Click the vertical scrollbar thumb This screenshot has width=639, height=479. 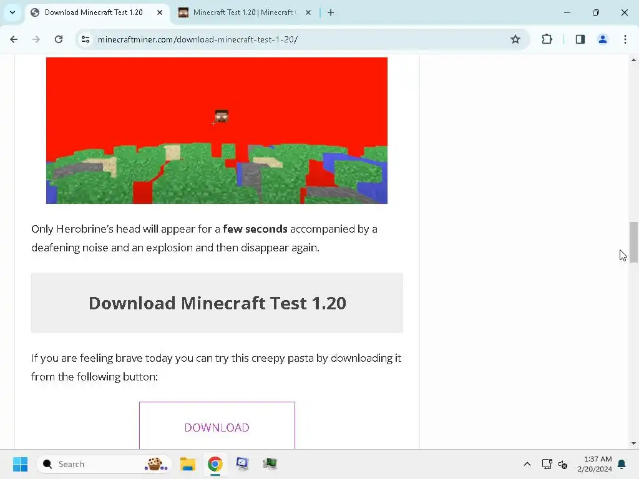pos(633,243)
